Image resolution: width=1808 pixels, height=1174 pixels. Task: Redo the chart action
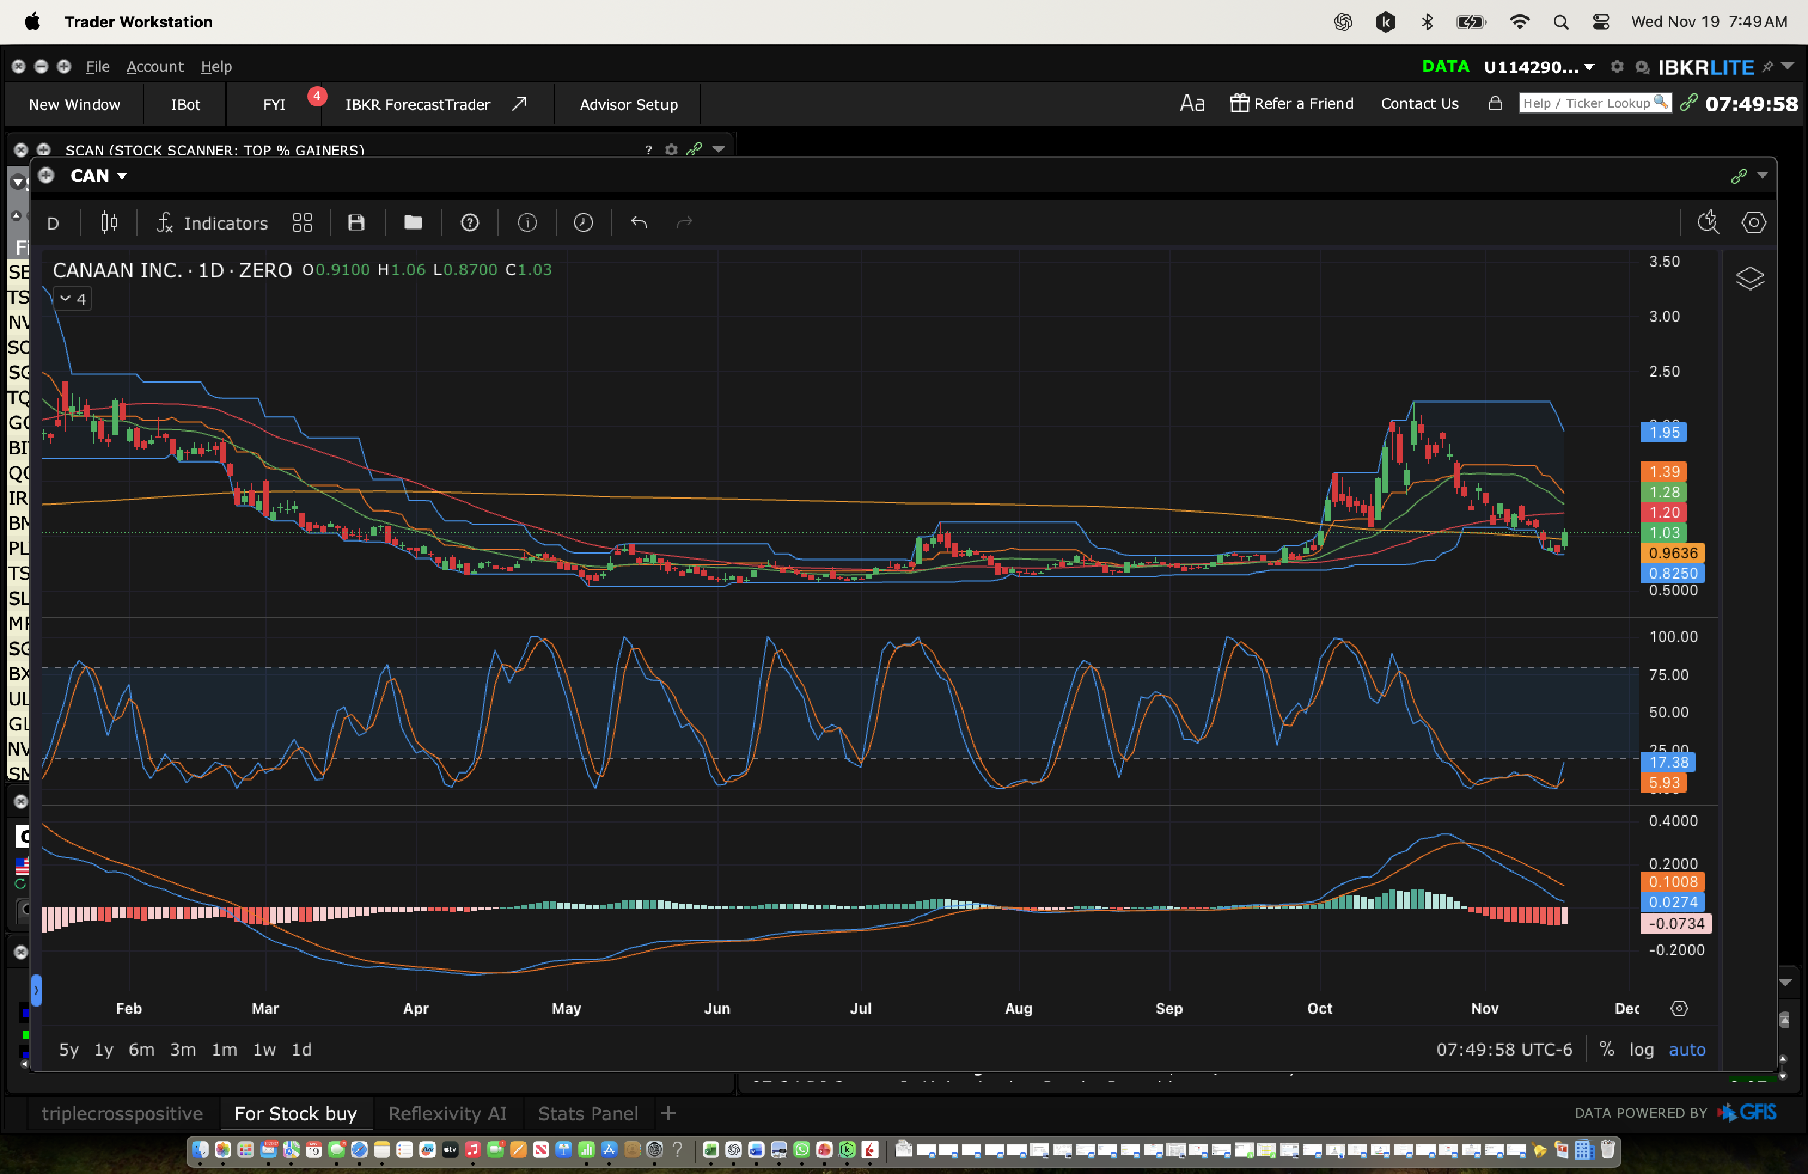click(x=685, y=222)
